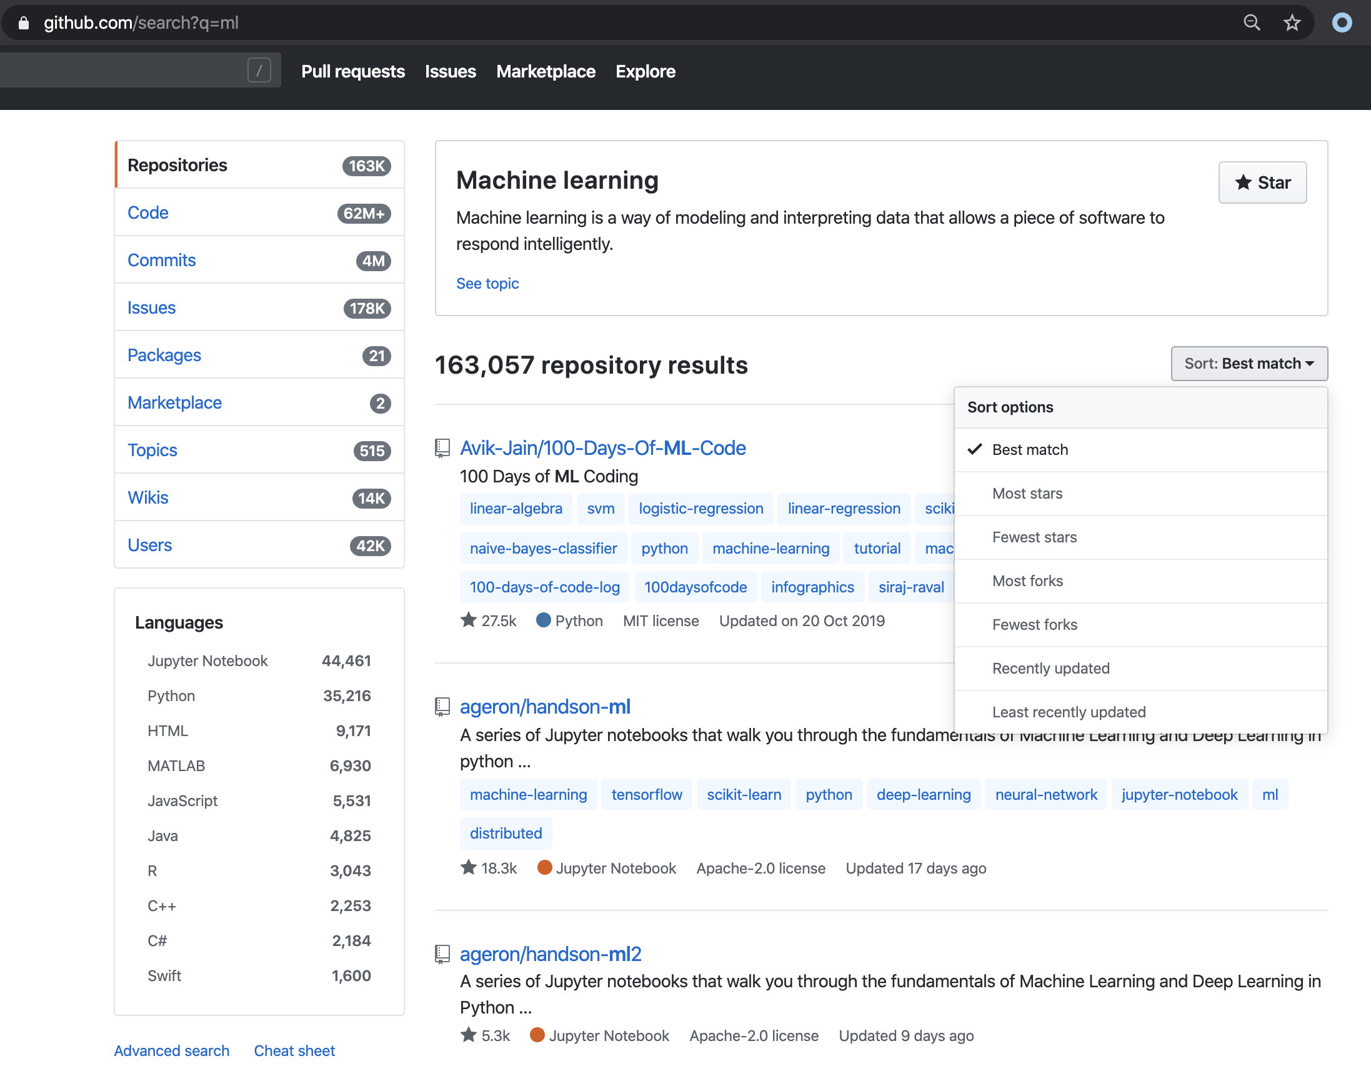Filter results by Jupyter Notebook language
This screenshot has height=1071, width=1371.
207,661
